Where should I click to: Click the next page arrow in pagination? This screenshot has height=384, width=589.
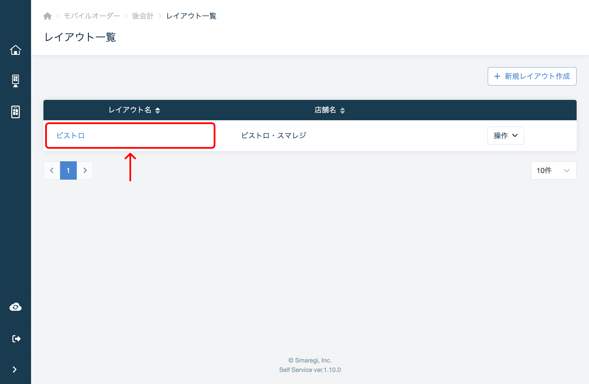tap(85, 170)
